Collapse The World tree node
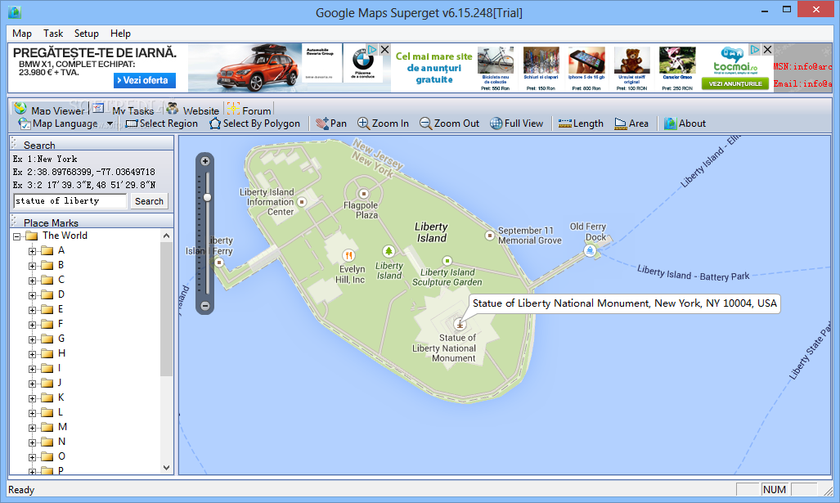 click(16, 236)
